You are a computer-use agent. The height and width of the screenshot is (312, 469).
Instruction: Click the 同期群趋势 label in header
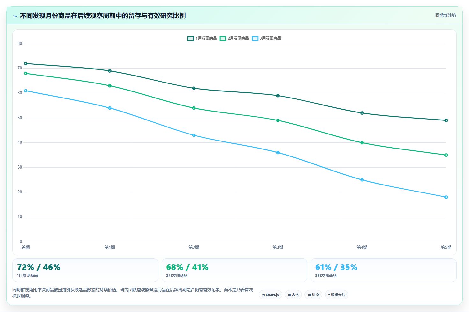click(x=445, y=15)
